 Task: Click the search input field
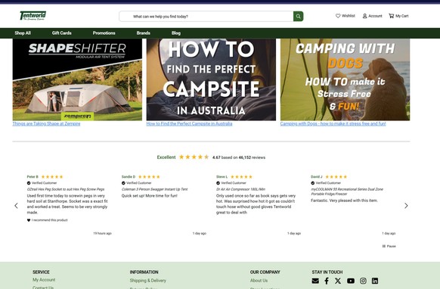click(x=206, y=17)
